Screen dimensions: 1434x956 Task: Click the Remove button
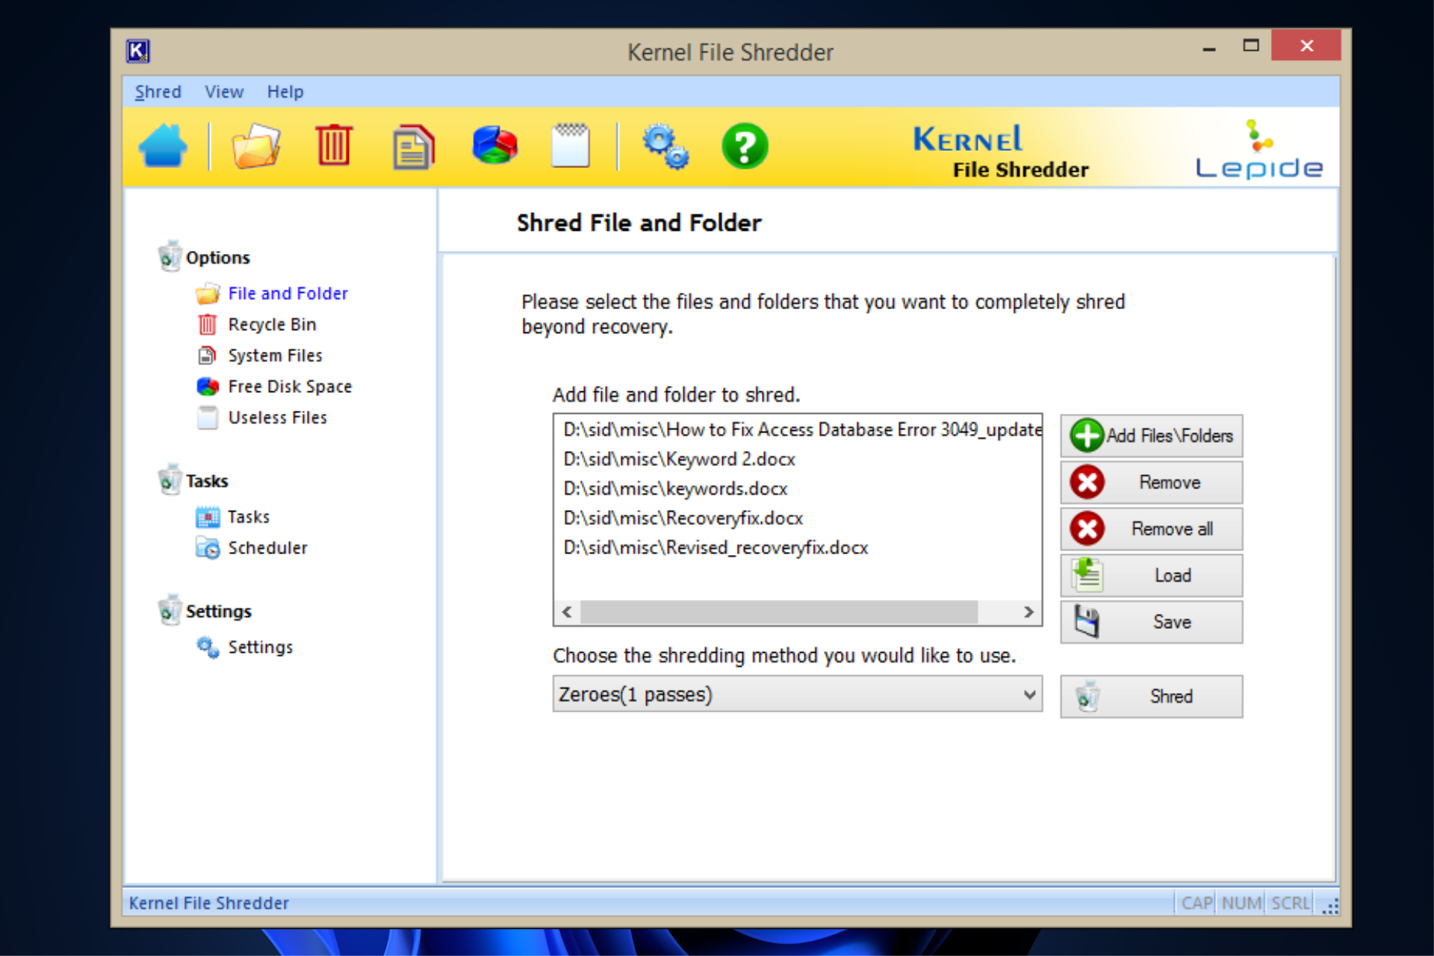pyautogui.click(x=1151, y=482)
